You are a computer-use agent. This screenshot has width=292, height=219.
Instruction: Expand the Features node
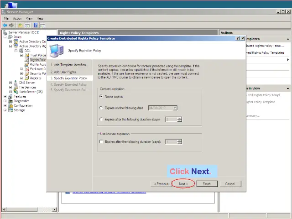(5, 96)
